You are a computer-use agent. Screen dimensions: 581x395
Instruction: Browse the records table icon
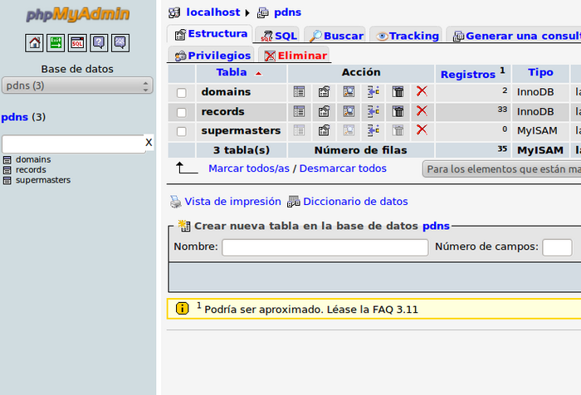click(299, 111)
